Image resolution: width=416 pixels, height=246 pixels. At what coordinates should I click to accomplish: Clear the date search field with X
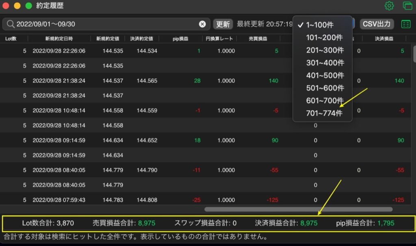coord(202,24)
